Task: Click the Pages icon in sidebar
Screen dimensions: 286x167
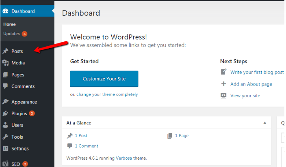Action: click(x=5, y=75)
